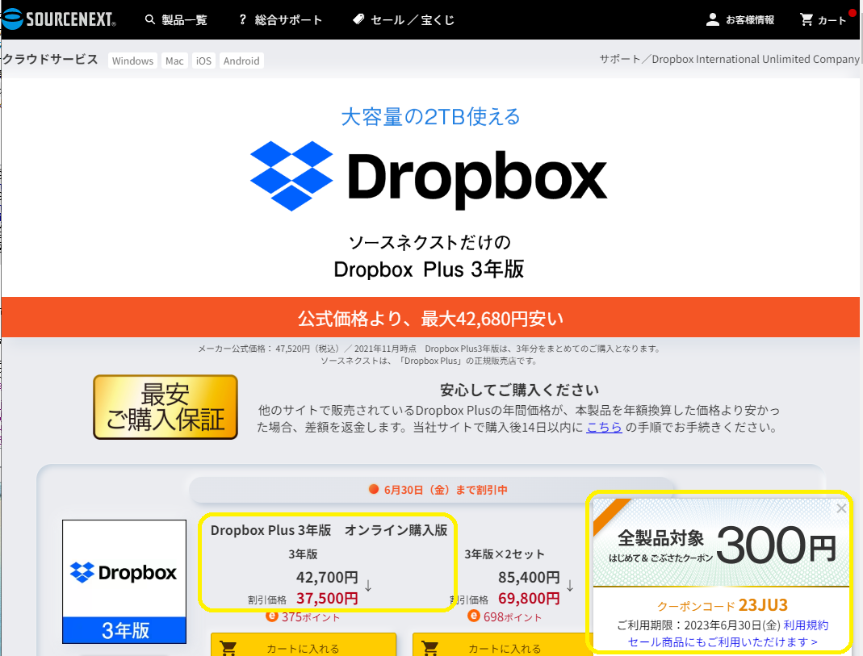The height and width of the screenshot is (656, 863).
Task: Click the SOURCENEXT logo
Action: (58, 19)
